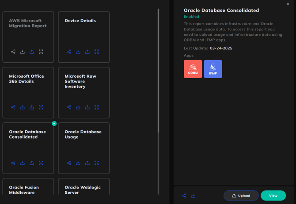Click the Upload button
296x204 pixels.
(241, 196)
